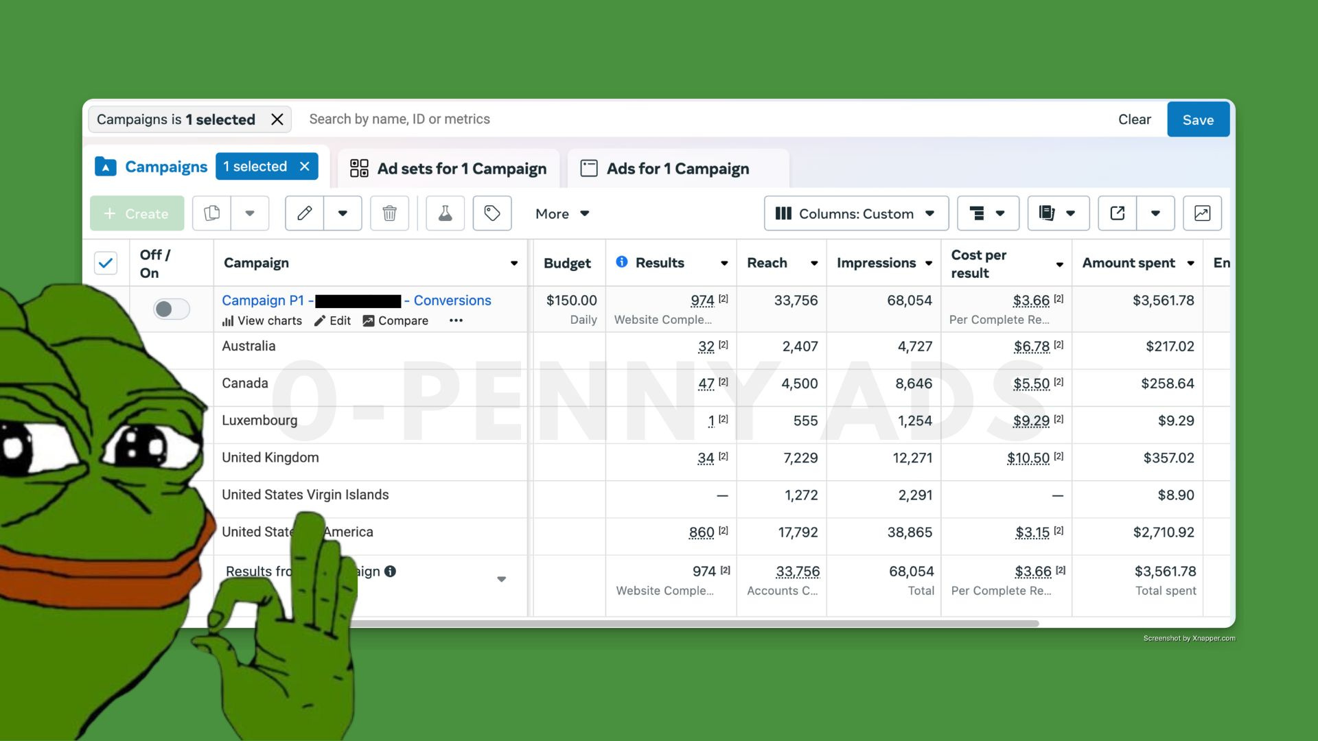Switch to Ad sets for 1 Campaign tab
This screenshot has width=1318, height=741.
pyautogui.click(x=448, y=168)
